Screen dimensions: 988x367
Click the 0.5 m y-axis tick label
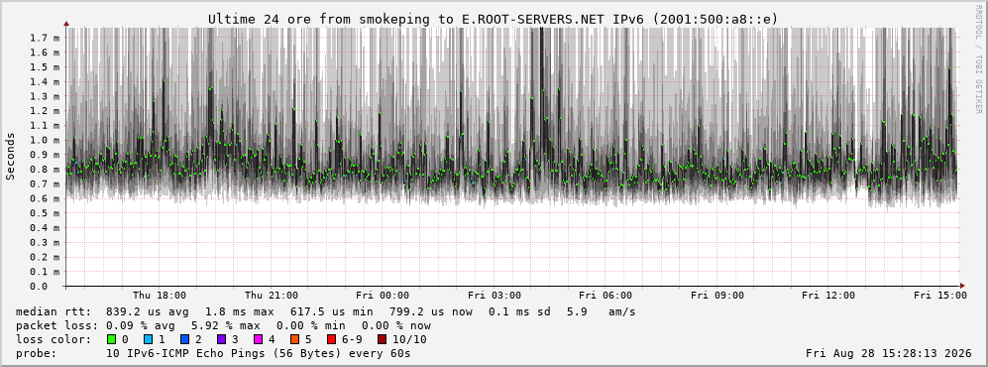coord(45,213)
